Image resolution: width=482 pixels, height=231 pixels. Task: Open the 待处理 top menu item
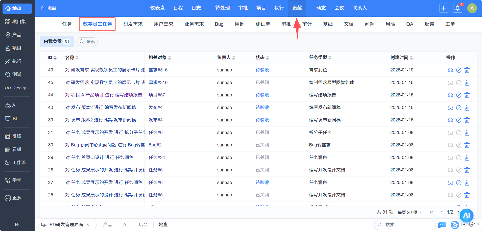click(x=222, y=8)
